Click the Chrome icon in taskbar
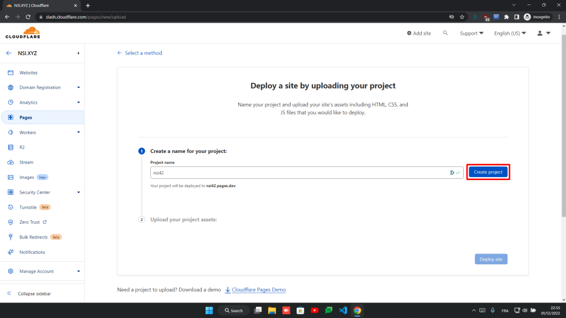The width and height of the screenshot is (566, 318). click(358, 310)
